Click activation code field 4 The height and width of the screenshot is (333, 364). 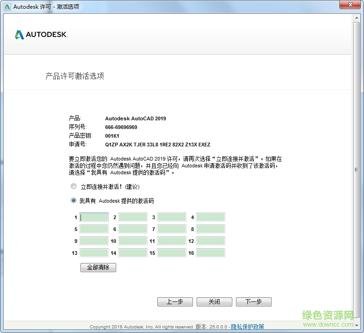[x=210, y=217]
